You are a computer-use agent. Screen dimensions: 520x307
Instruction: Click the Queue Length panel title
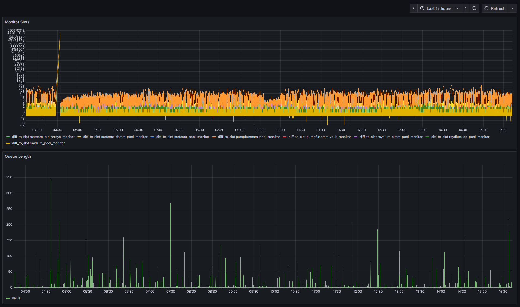coord(18,156)
